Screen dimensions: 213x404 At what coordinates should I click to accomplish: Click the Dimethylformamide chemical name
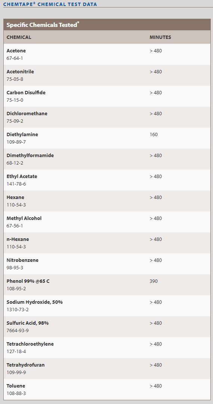click(30, 155)
